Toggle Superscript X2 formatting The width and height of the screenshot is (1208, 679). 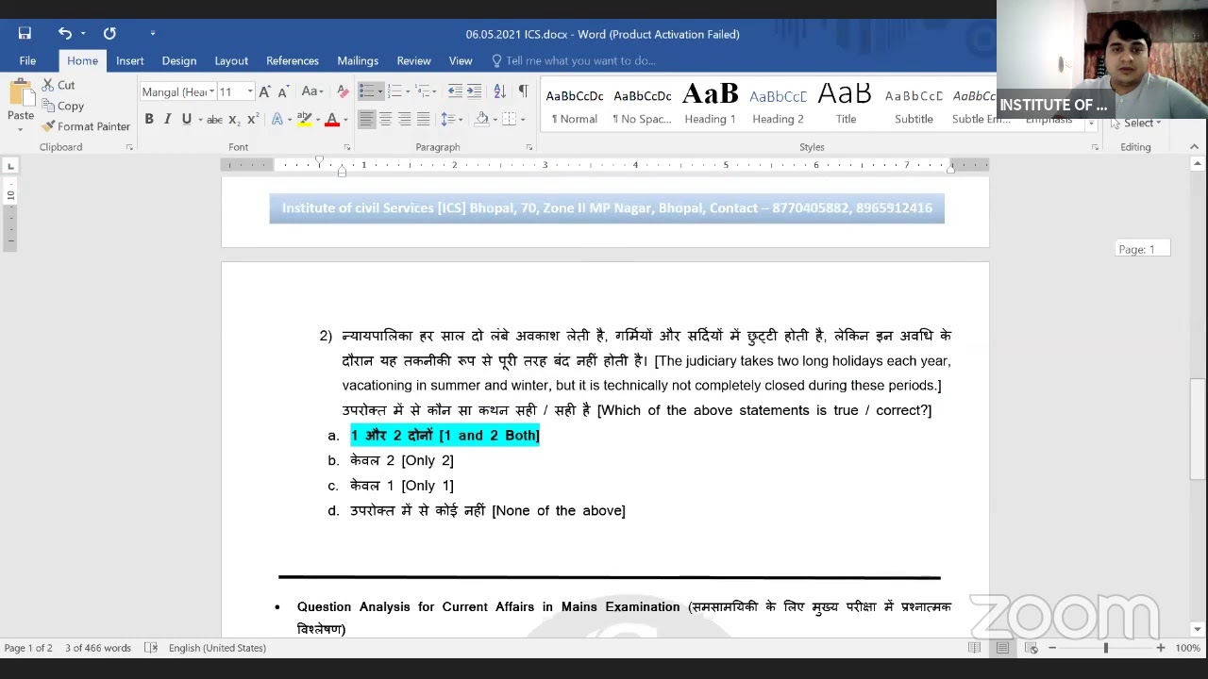(x=252, y=119)
